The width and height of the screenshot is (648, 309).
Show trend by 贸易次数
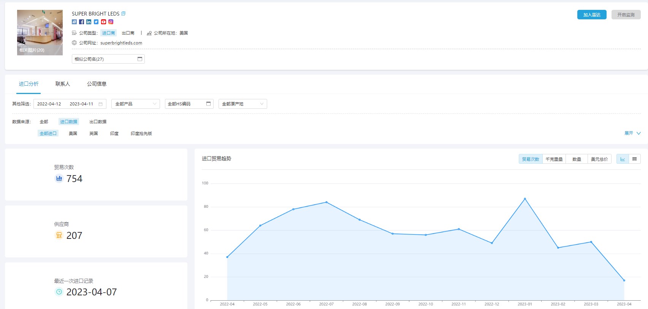(531, 159)
